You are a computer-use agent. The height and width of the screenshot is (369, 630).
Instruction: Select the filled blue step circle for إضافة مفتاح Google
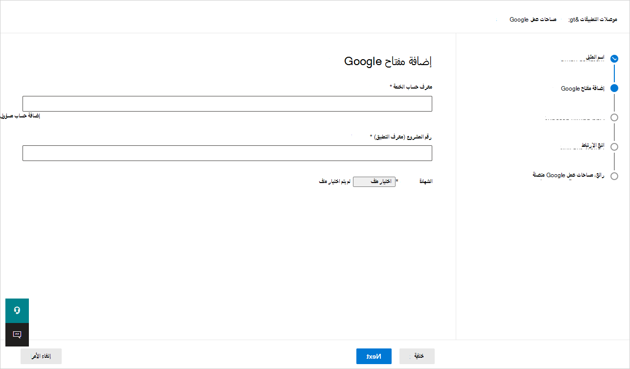coord(614,88)
